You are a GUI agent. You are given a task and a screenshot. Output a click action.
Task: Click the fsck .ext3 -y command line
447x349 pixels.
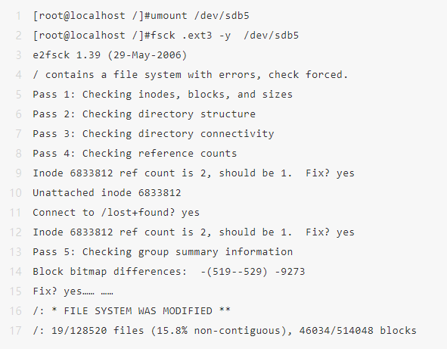(166, 36)
